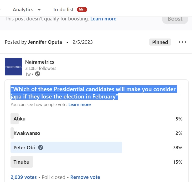Open the three-dot post options menu
Viewport: 192px width, 182px height.
point(182,42)
